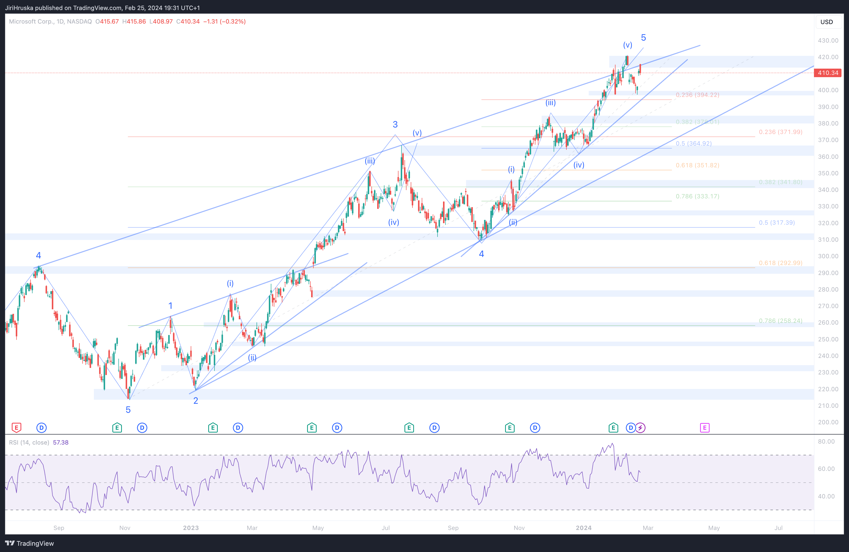This screenshot has height=552, width=849.
Task: Click the Microsoft Corp., 1D, NASDAQ title
Action: coord(50,22)
